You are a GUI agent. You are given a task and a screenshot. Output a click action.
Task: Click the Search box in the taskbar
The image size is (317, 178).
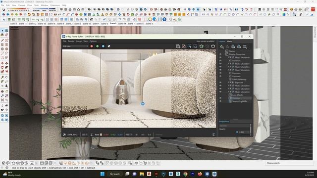[115, 174]
